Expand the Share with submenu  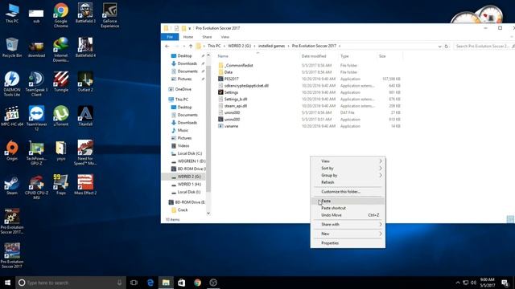pyautogui.click(x=348, y=225)
